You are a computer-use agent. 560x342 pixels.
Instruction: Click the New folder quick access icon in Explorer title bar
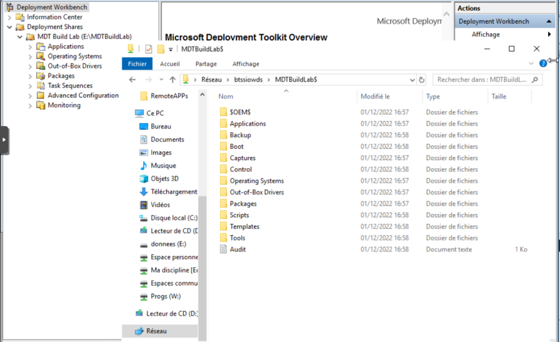click(161, 49)
